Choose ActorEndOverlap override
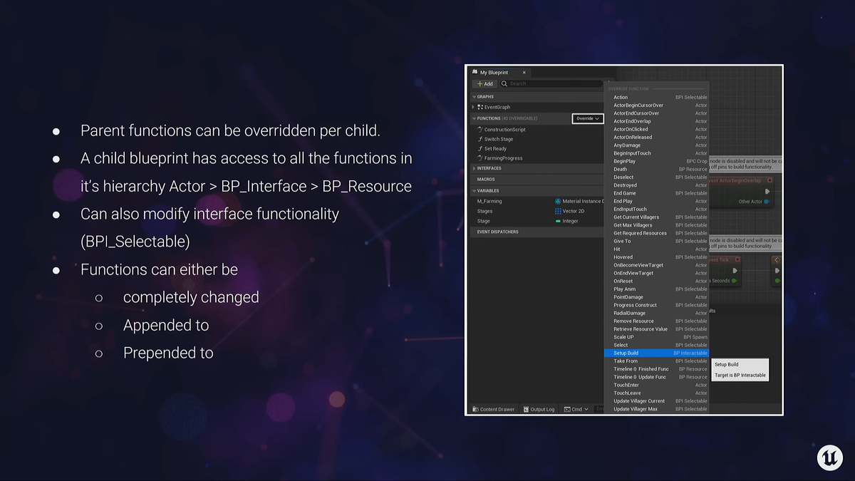855x481 pixels. [656, 121]
